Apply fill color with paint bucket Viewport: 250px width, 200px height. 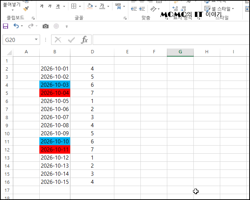pyautogui.click(x=90, y=6)
